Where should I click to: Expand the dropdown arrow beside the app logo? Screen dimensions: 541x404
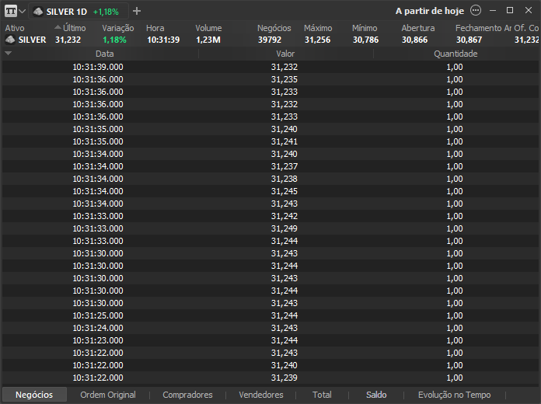point(23,12)
